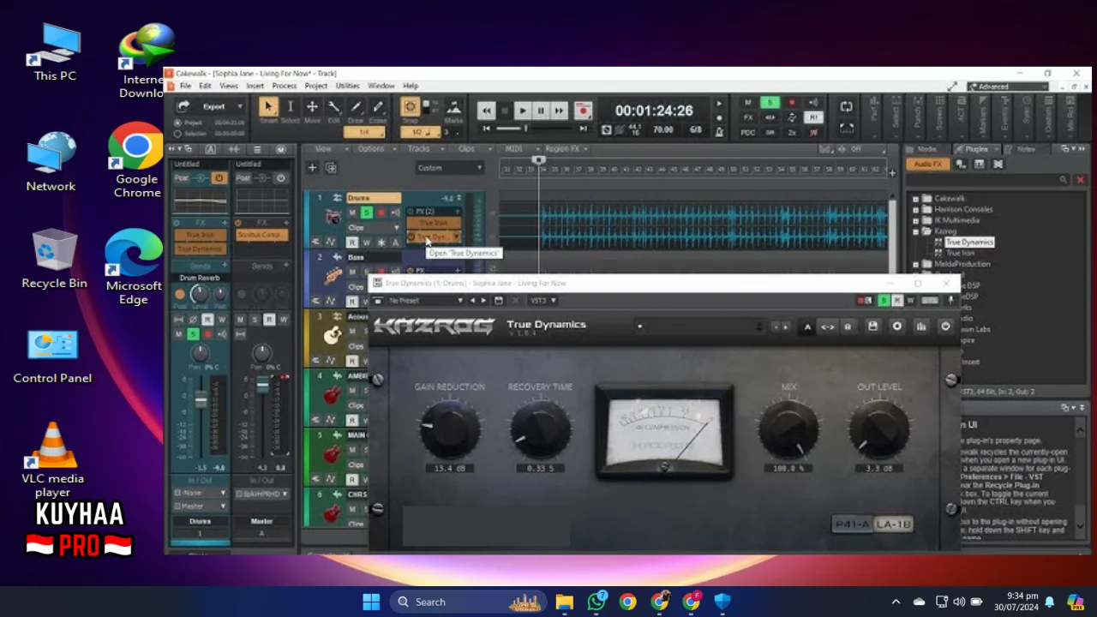Arm recording with transport Record button
1097x617 pixels.
(x=583, y=111)
